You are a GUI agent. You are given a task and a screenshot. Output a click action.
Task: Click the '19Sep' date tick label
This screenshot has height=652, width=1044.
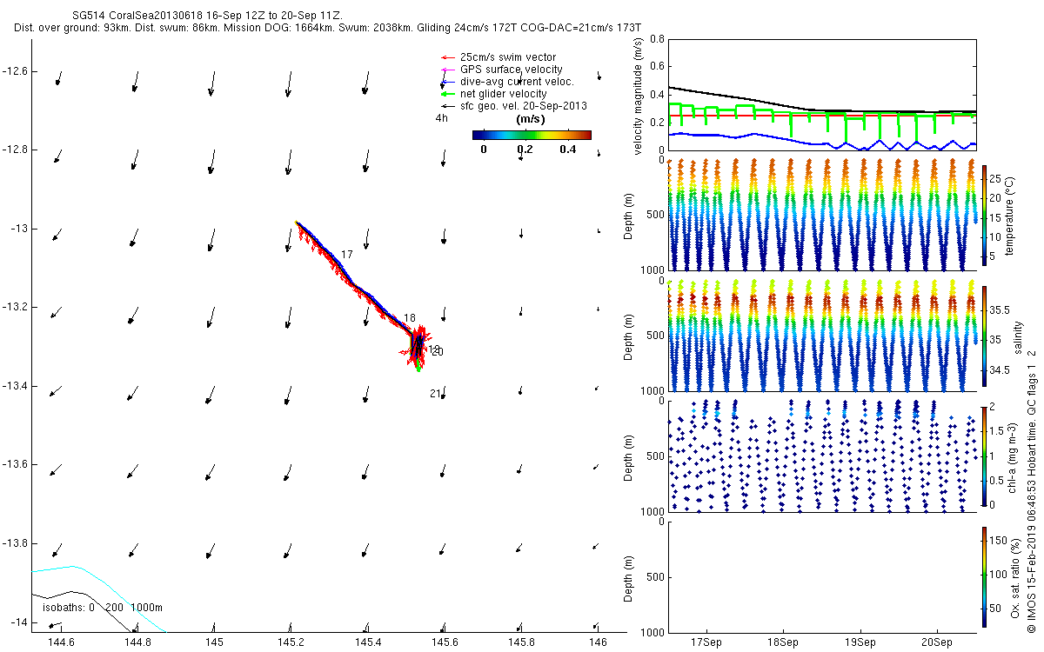860,644
